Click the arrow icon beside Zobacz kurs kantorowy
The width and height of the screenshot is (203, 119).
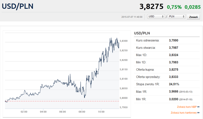199,113
